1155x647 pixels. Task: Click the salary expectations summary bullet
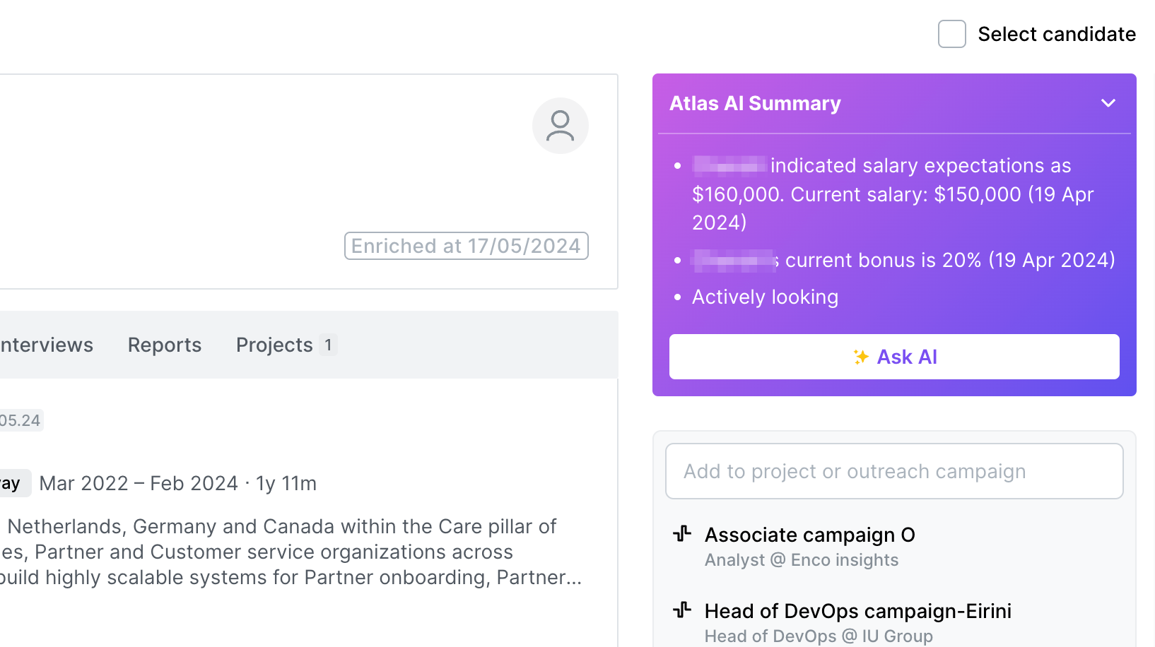point(892,194)
